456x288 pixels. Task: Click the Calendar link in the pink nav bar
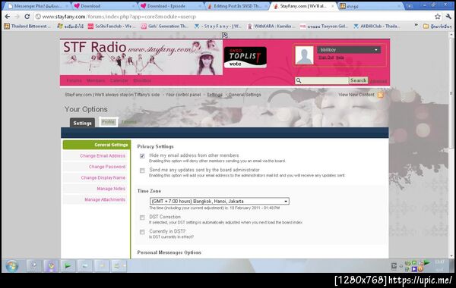119,80
